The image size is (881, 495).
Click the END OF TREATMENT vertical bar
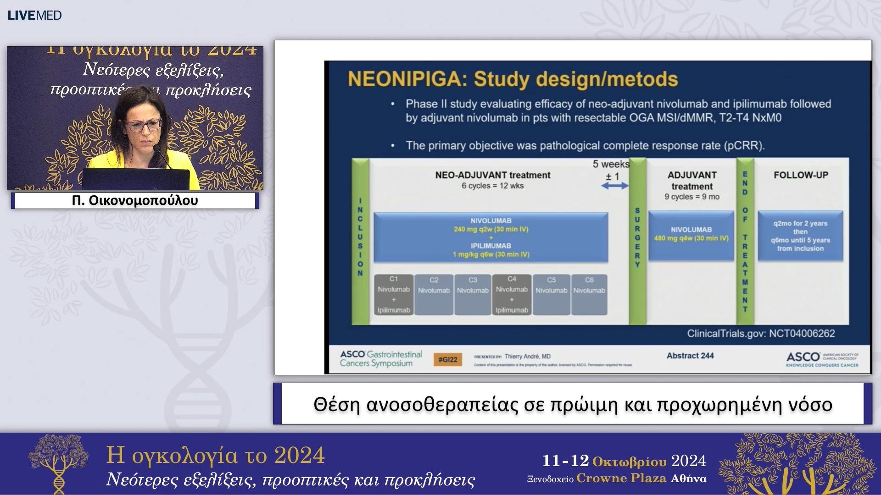[x=745, y=242]
